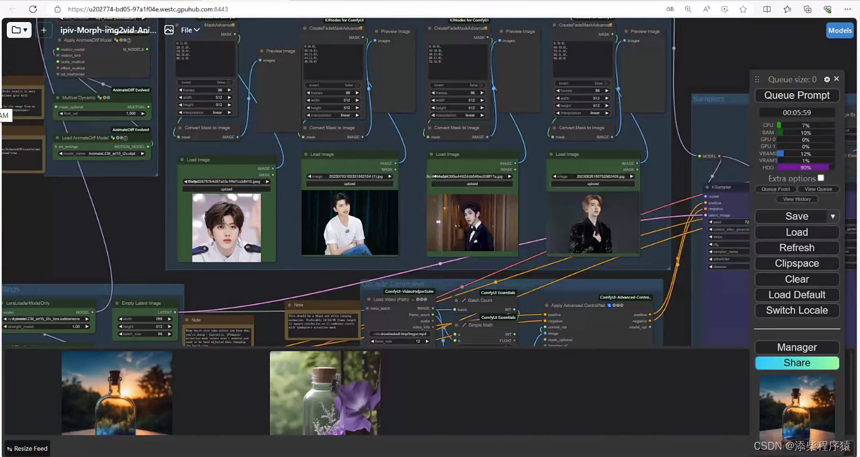
Task: Enable the Extra options checkbox
Action: [821, 178]
